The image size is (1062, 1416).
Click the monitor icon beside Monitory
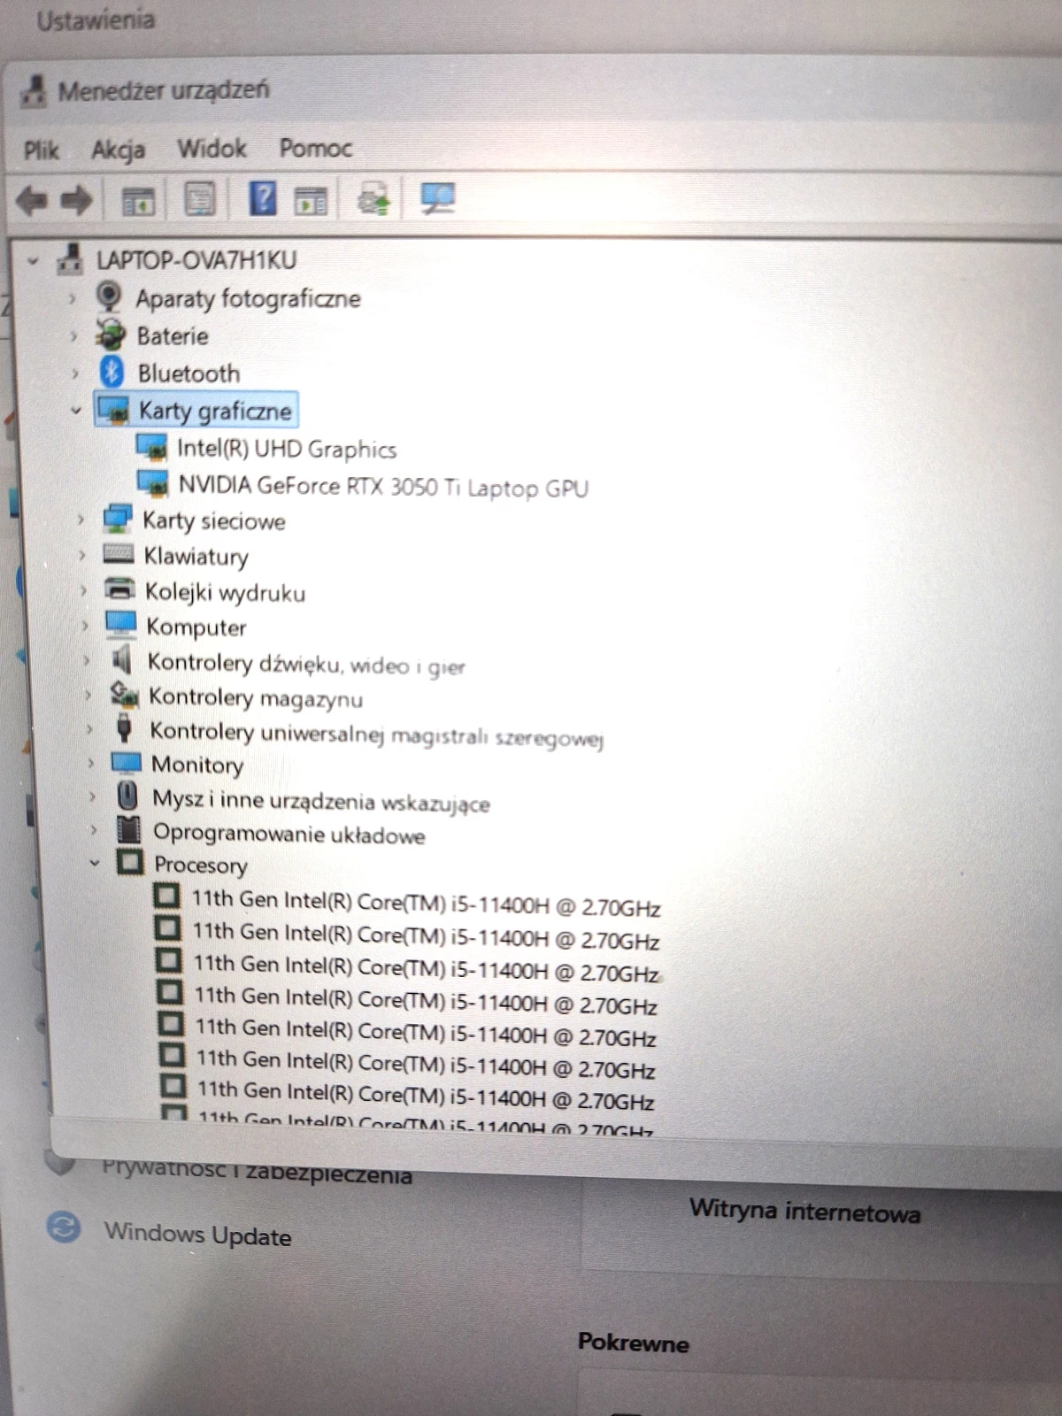(x=126, y=762)
